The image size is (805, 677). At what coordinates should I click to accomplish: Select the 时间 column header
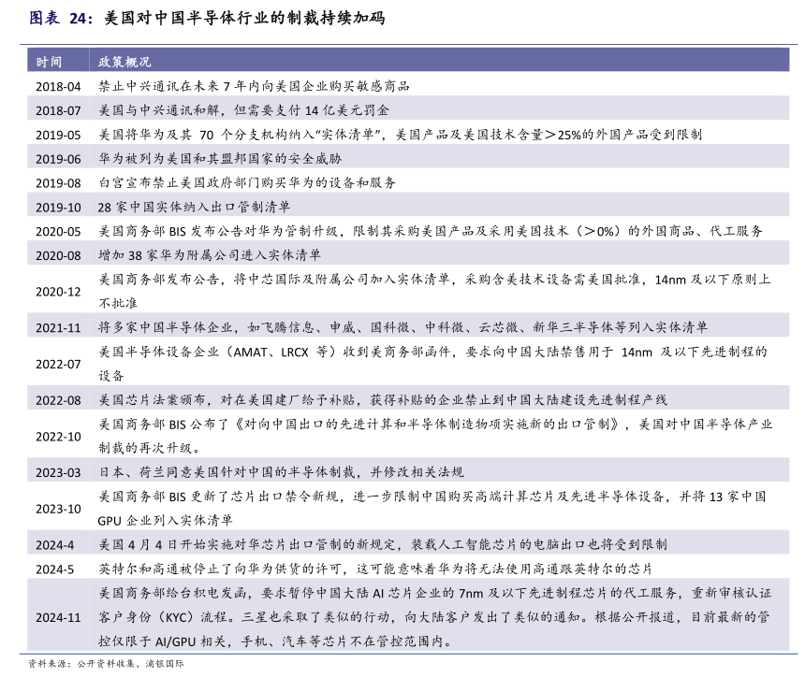point(49,62)
